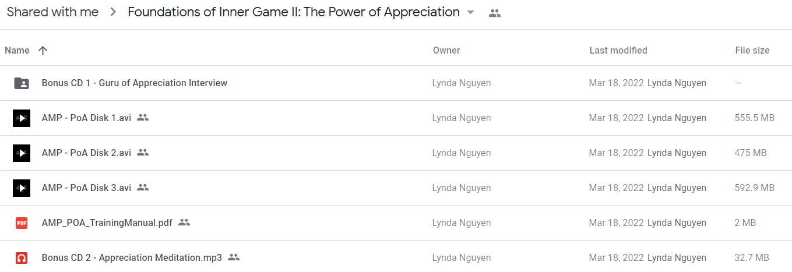
Task: Click the shared people icon next to folder title
Action: click(x=495, y=13)
